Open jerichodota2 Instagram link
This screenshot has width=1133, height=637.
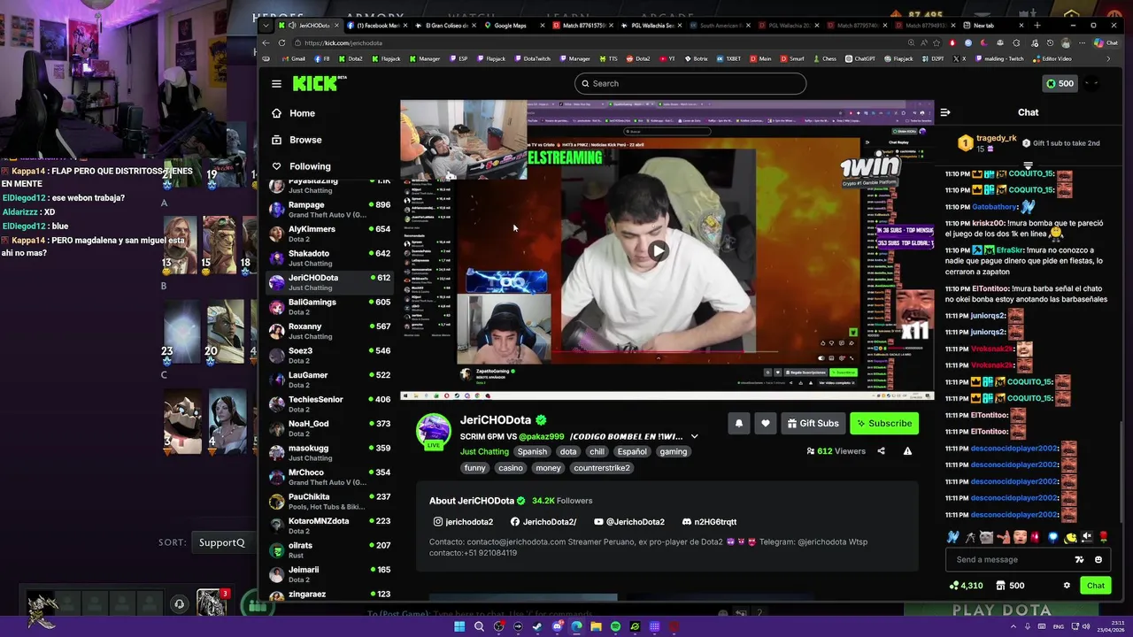point(463,522)
